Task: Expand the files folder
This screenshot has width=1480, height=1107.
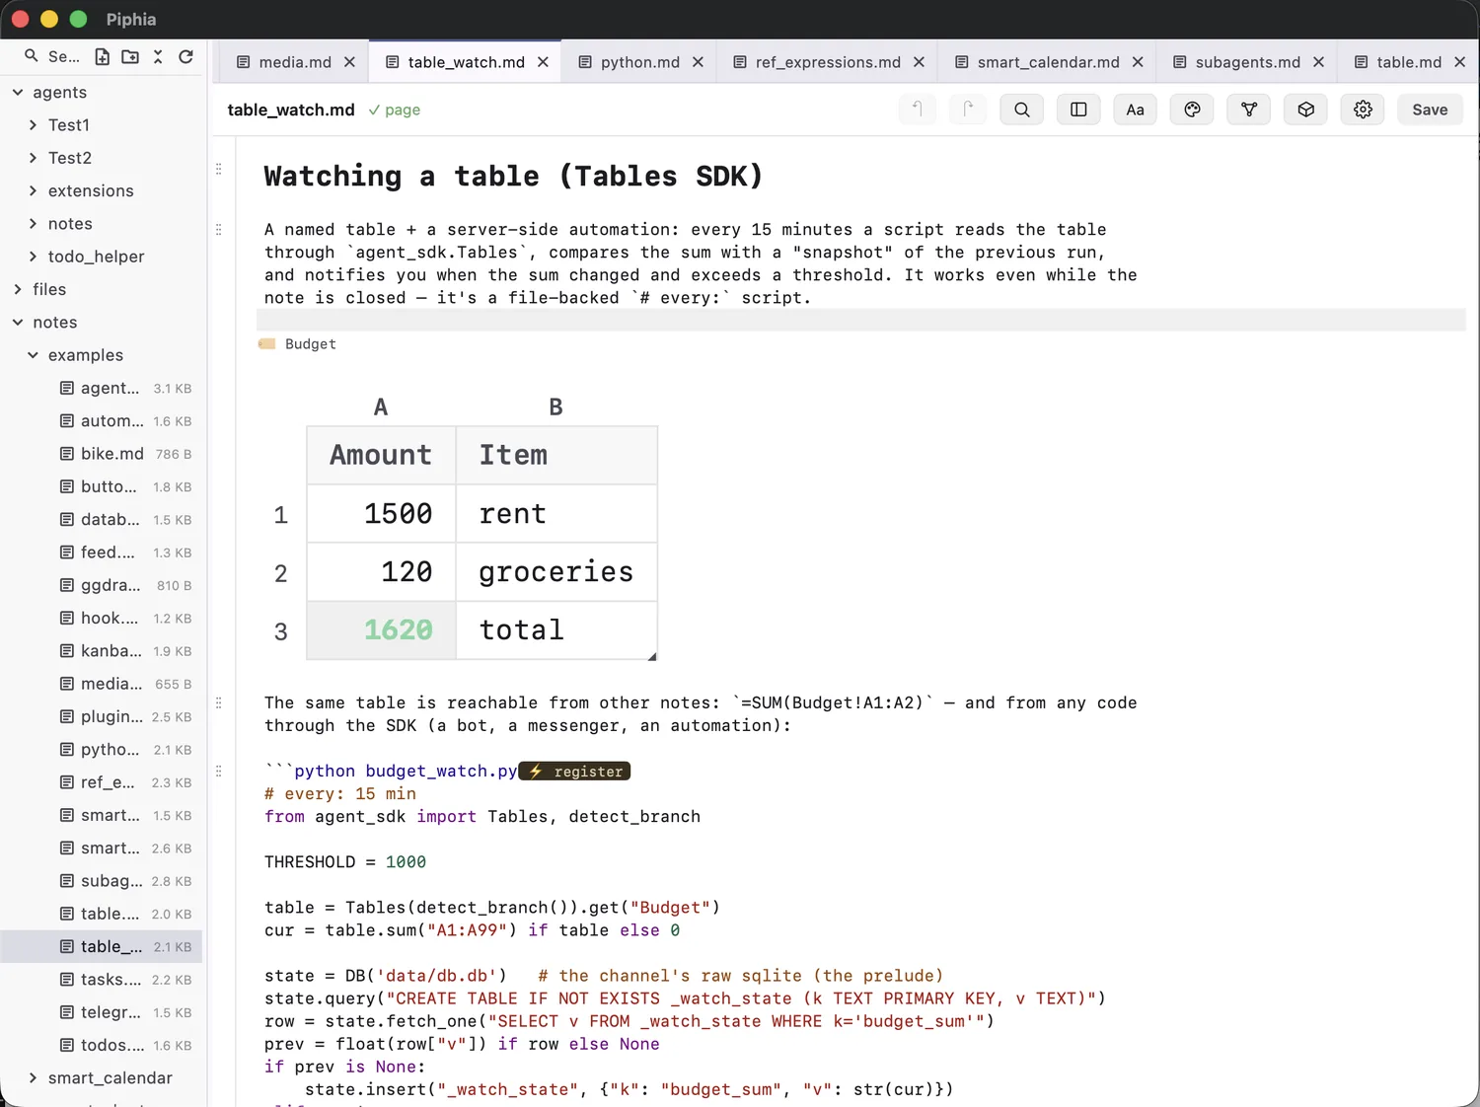Action: coord(18,289)
